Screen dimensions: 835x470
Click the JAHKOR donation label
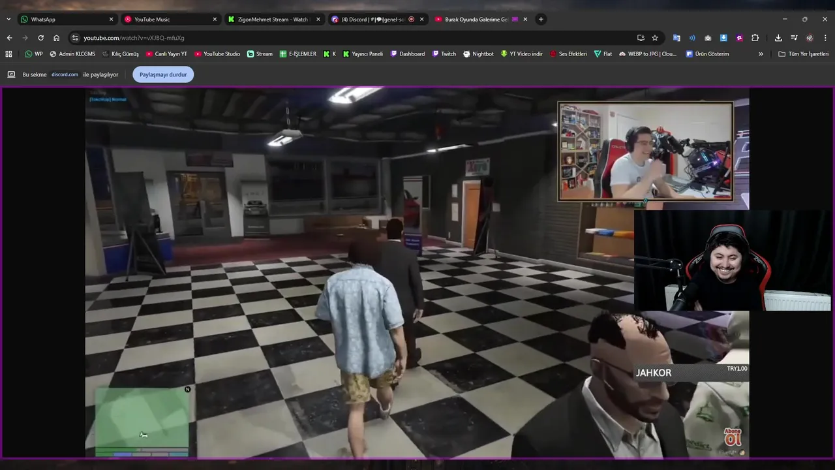[654, 373]
